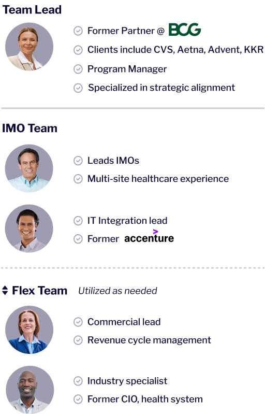
Task: Expand the Flex Team up-down arrows
Action: [x=5, y=291]
